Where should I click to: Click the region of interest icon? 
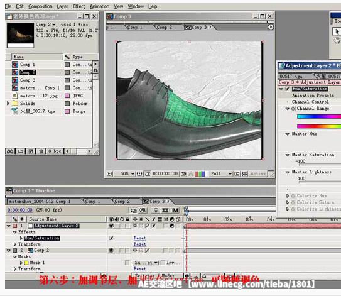pyautogui.click(x=237, y=173)
